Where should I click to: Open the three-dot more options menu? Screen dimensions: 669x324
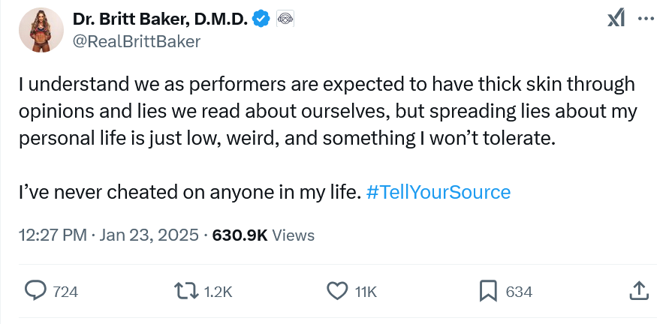646,18
